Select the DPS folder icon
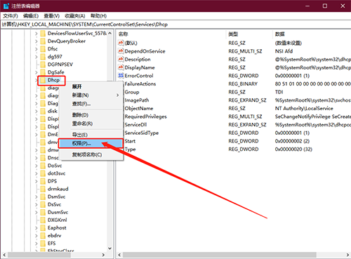Image resolution: width=351 pixels, height=259 pixels. (43, 181)
